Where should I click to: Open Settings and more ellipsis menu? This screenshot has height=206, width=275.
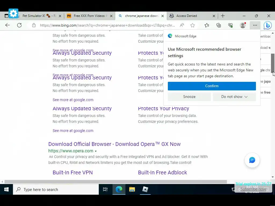pos(255,25)
